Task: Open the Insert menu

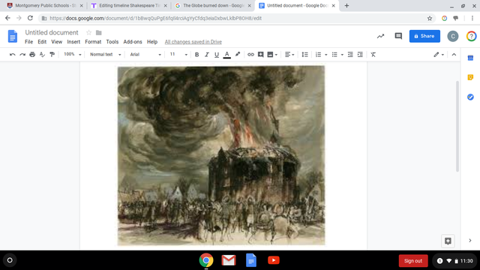Action: tap(73, 42)
